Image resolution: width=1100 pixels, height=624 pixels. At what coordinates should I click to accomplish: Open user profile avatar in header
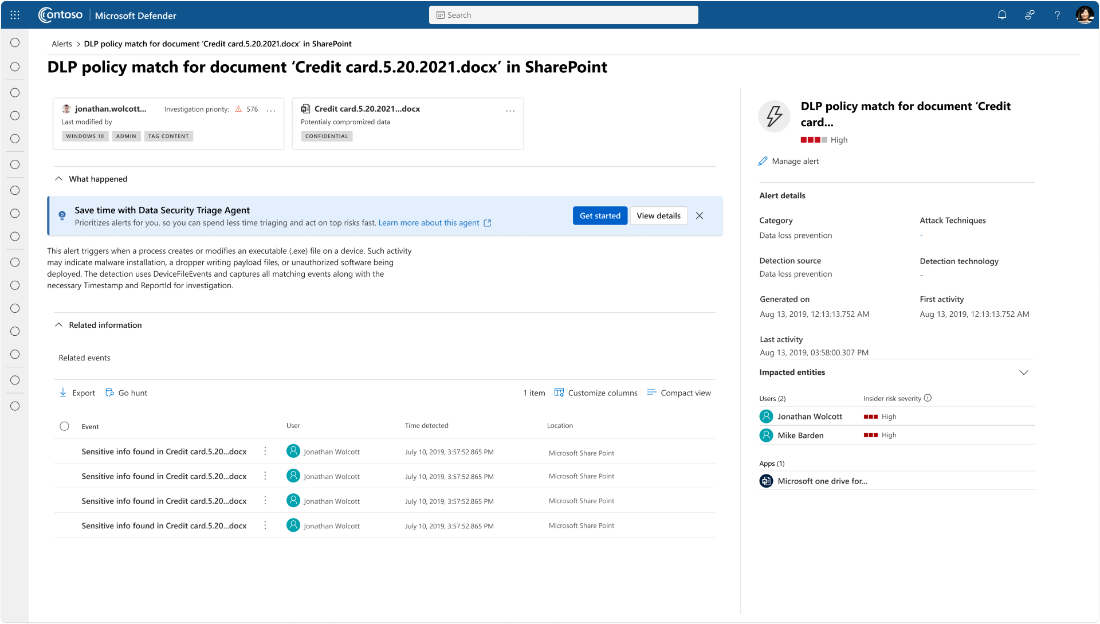(x=1084, y=15)
